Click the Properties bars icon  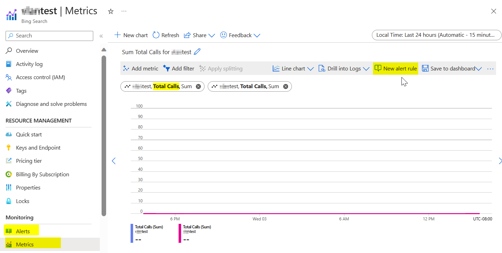pos(9,187)
